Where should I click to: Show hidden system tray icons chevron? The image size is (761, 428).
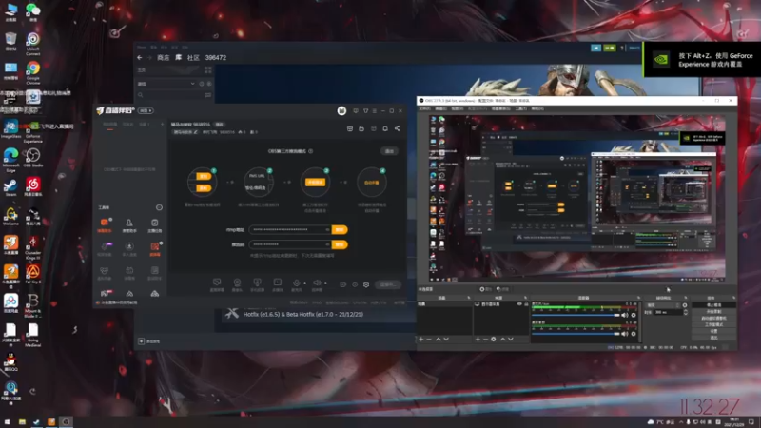click(681, 422)
